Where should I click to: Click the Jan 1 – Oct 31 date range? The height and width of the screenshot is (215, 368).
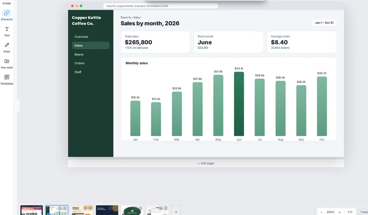324,23
